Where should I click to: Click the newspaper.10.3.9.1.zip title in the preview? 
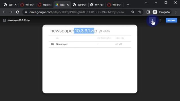[x=74, y=31]
